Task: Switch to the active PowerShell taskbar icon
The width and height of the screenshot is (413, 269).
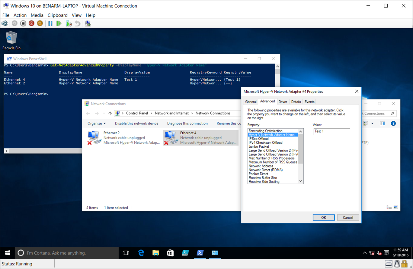Action: click(x=200, y=253)
